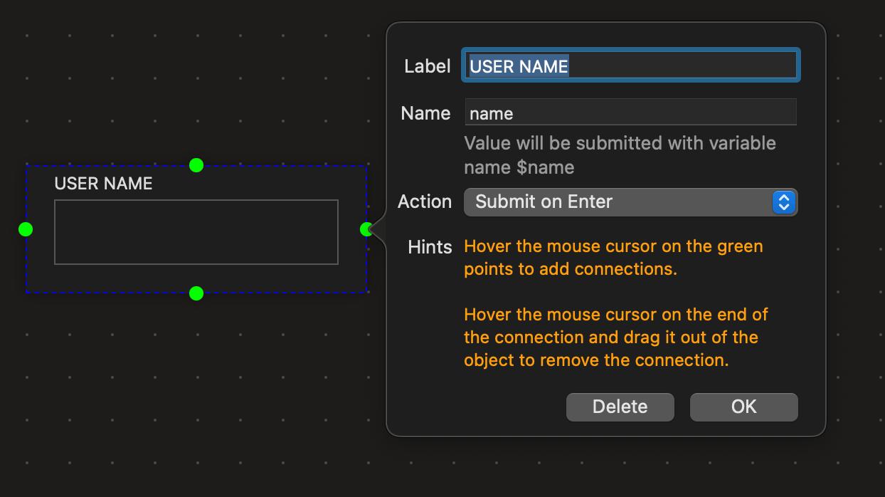Click the empty input box under USER NAME
This screenshot has width=885, height=497.
[196, 232]
